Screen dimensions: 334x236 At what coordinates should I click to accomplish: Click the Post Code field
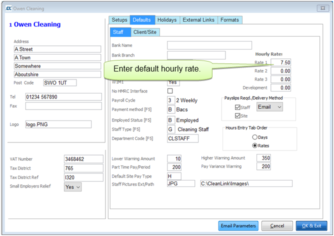pyautogui.click(x=60, y=82)
